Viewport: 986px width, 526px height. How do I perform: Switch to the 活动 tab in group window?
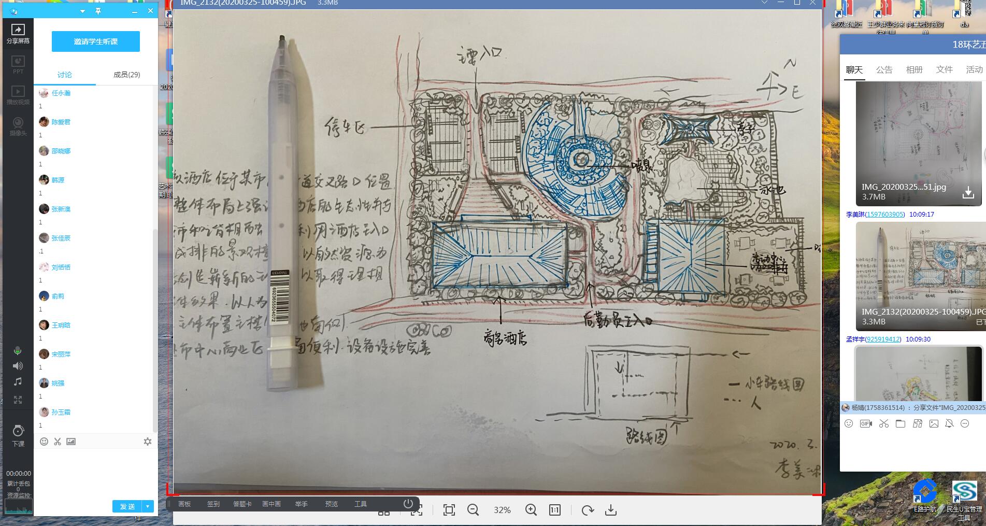pos(975,69)
